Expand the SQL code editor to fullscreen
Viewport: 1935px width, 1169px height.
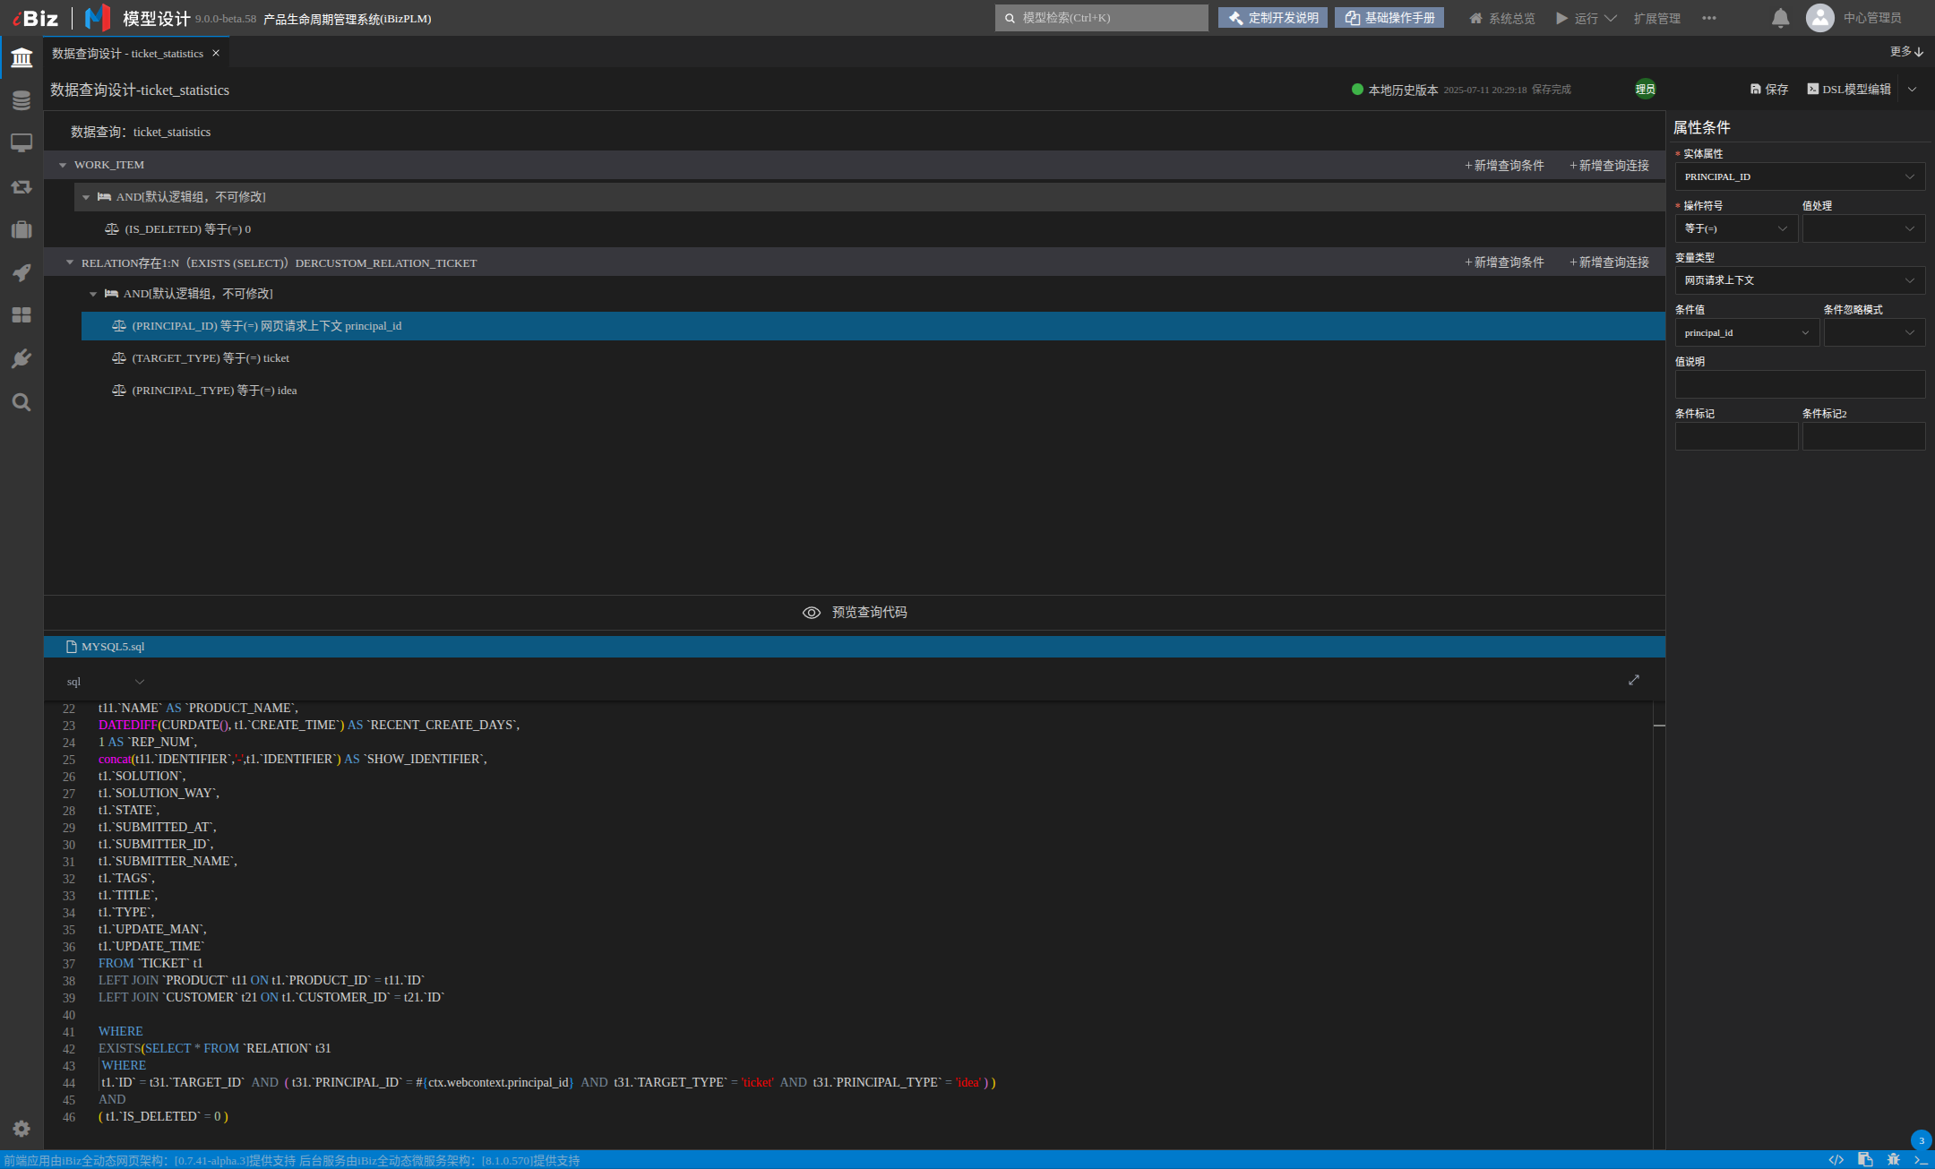click(x=1634, y=681)
